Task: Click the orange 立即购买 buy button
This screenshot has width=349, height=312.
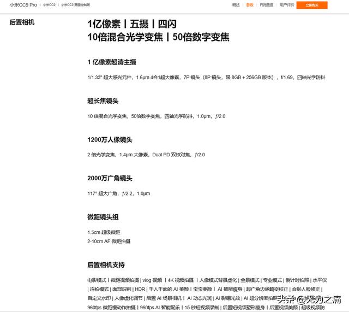Action: 312,5
